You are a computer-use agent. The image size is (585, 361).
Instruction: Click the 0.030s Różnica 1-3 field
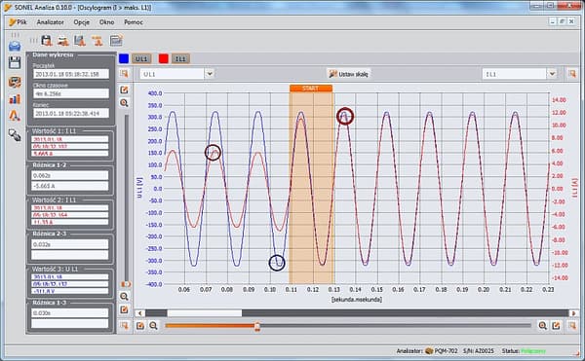[x=70, y=313]
